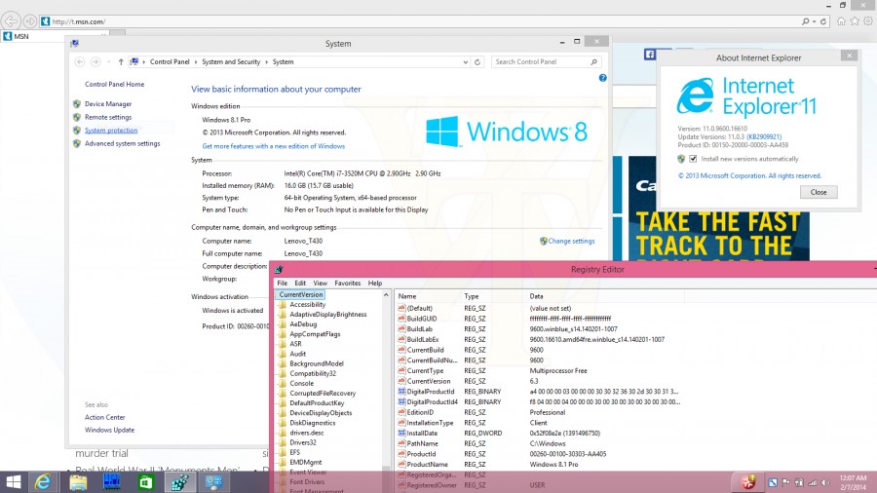The image size is (877, 493).
Task: Open the Store app on the taskbar
Action: tap(145, 482)
